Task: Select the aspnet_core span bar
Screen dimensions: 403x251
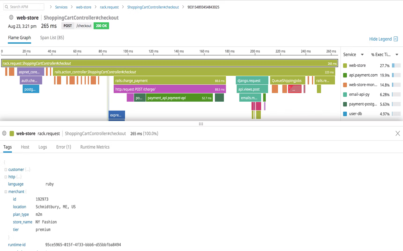Action: tap(31, 72)
